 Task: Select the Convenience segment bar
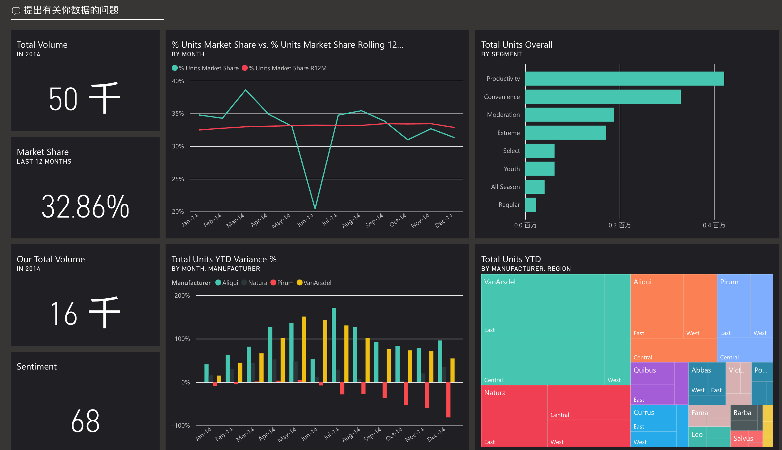(x=603, y=97)
